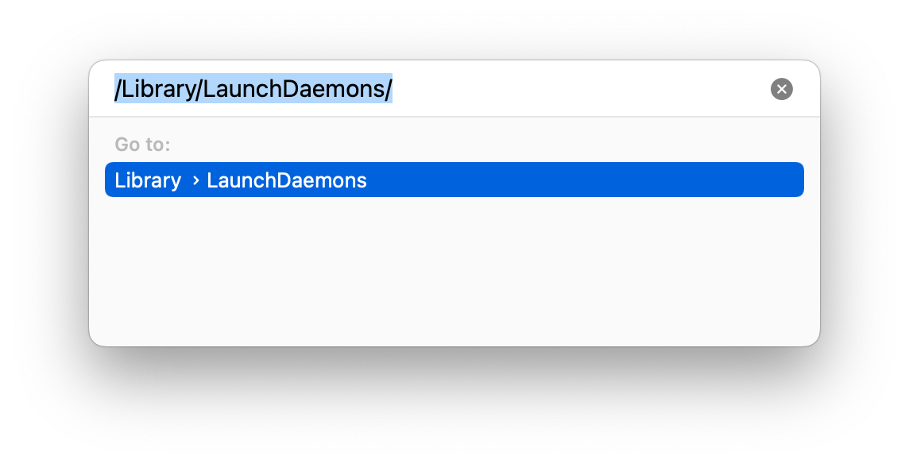Clear the path with the X icon
The image size is (909, 464).
coord(781,89)
